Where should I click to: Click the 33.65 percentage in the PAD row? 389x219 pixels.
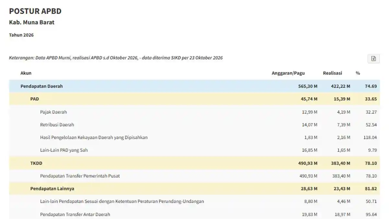point(371,99)
